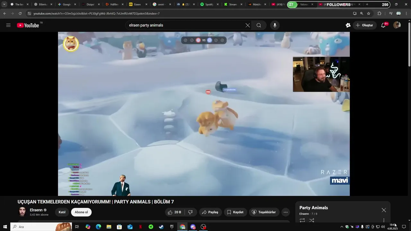Image resolution: width=411 pixels, height=231 pixels.
Task: Open Windows notification center
Action: [404, 227]
